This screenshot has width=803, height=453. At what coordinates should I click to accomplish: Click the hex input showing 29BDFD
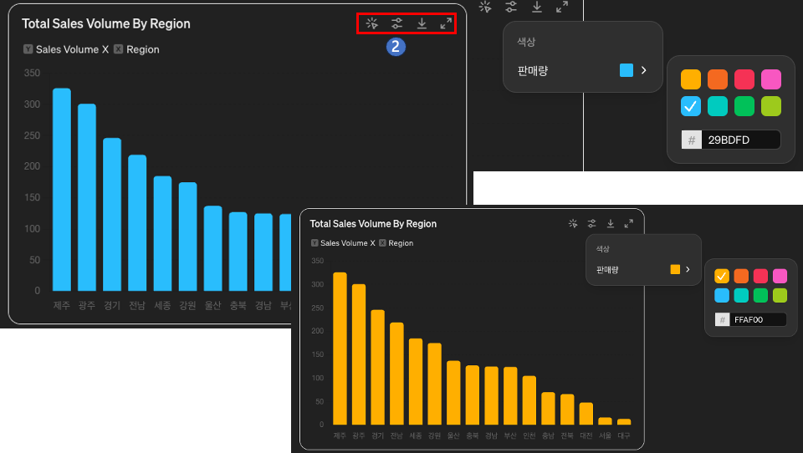741,140
